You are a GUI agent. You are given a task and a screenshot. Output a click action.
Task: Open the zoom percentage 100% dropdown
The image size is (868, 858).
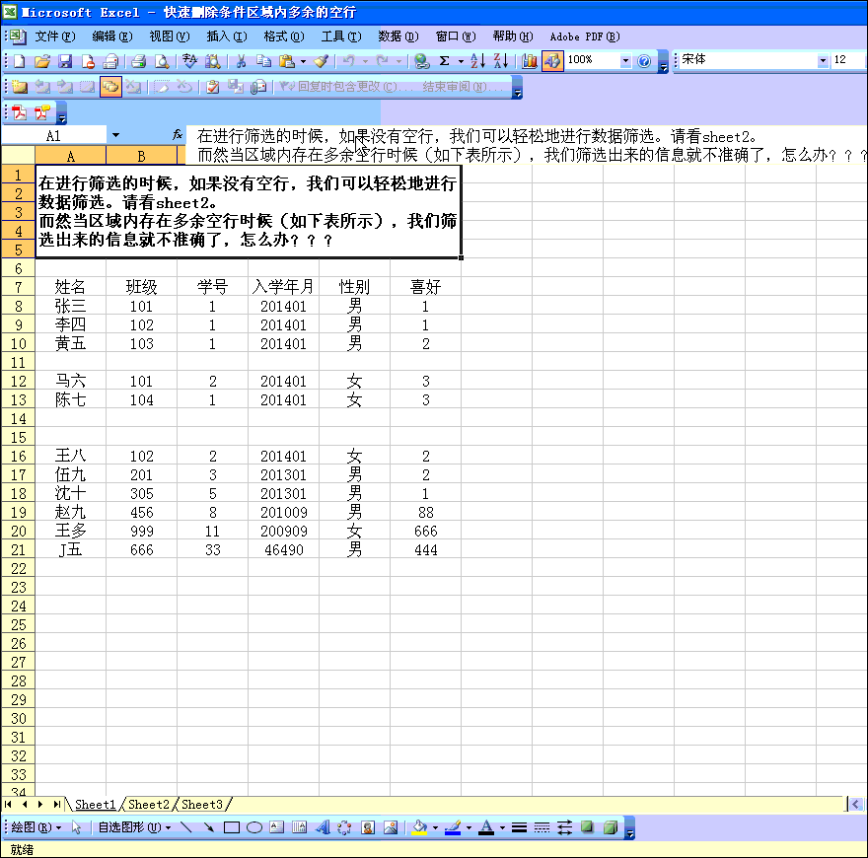pyautogui.click(x=625, y=61)
